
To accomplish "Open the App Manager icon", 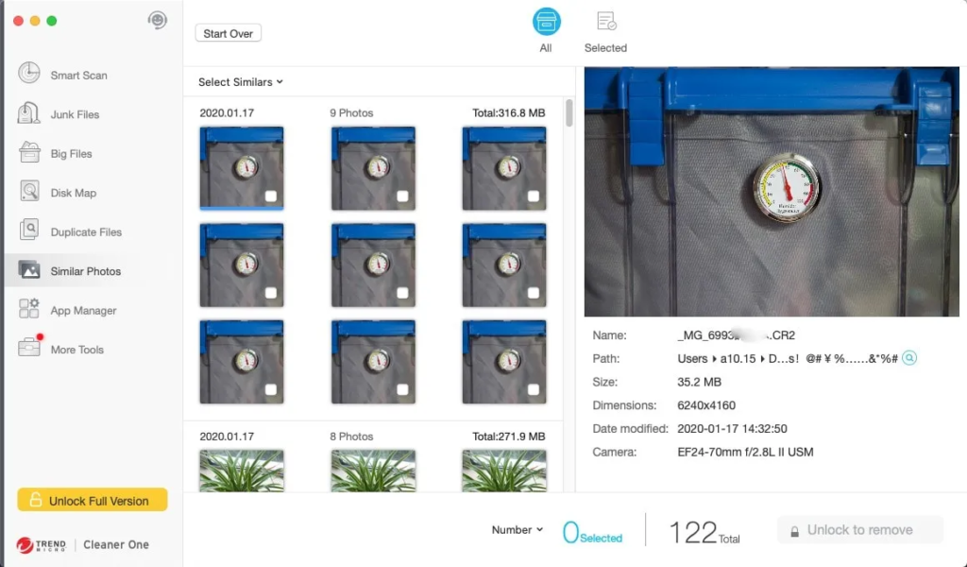I will tap(29, 308).
